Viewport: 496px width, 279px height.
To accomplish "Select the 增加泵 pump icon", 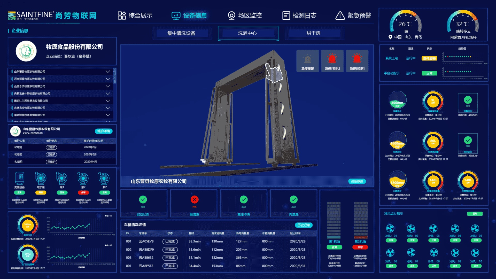I will tap(41, 178).
